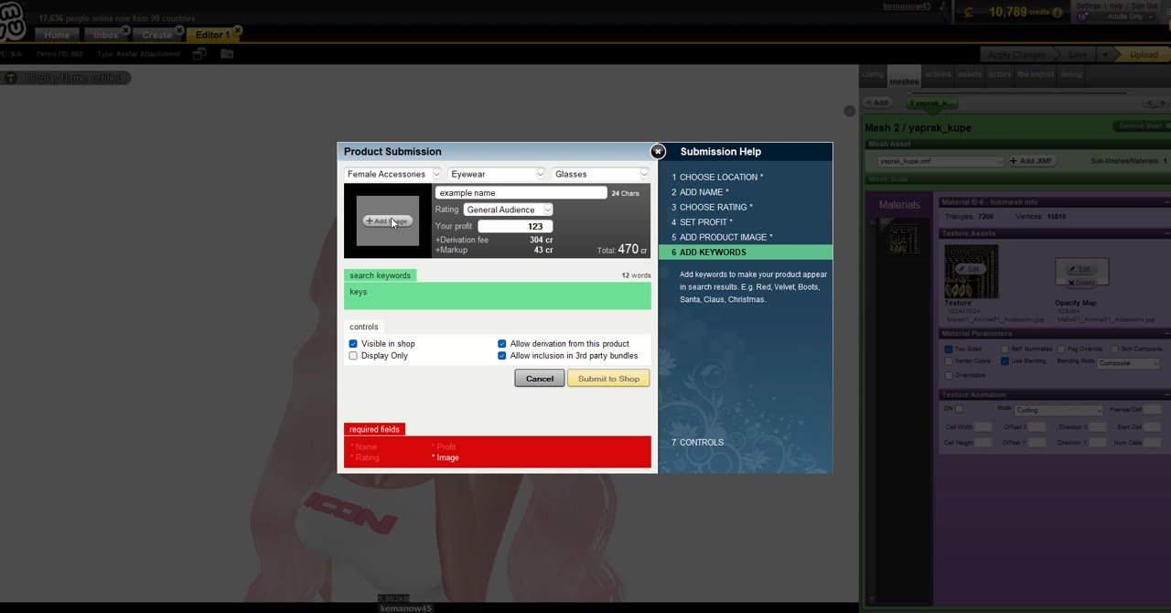Click the open folder icon in editor bar
1171x613 pixels.
point(226,54)
